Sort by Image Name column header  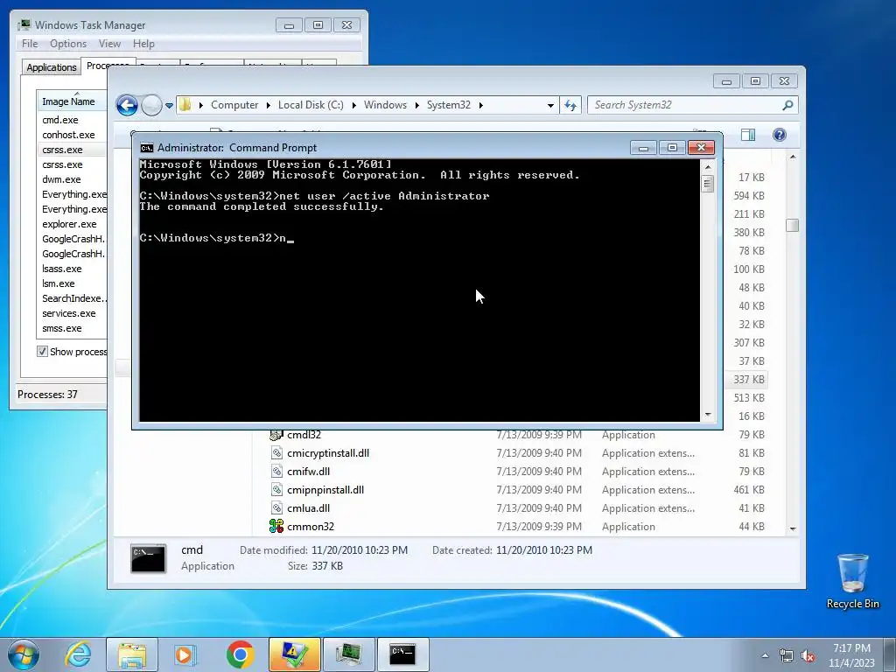[x=72, y=101]
